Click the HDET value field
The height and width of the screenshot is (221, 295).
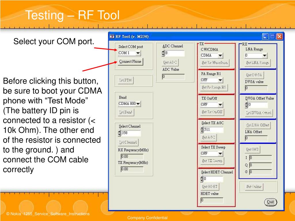(212, 200)
